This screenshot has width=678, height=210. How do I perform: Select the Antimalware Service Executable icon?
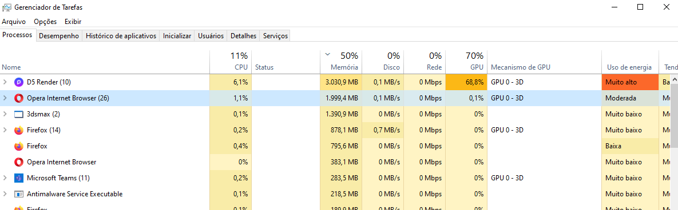pyautogui.click(x=18, y=194)
